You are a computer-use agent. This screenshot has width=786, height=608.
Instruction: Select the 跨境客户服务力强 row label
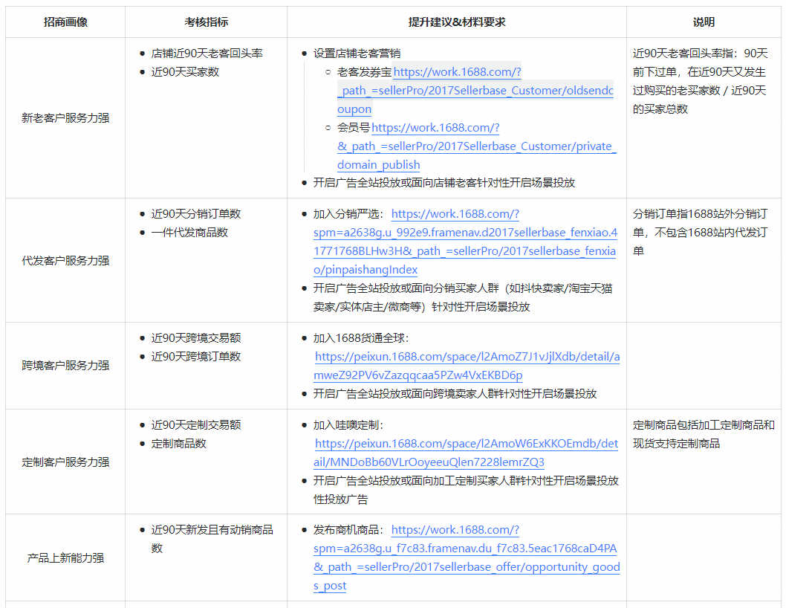65,366
